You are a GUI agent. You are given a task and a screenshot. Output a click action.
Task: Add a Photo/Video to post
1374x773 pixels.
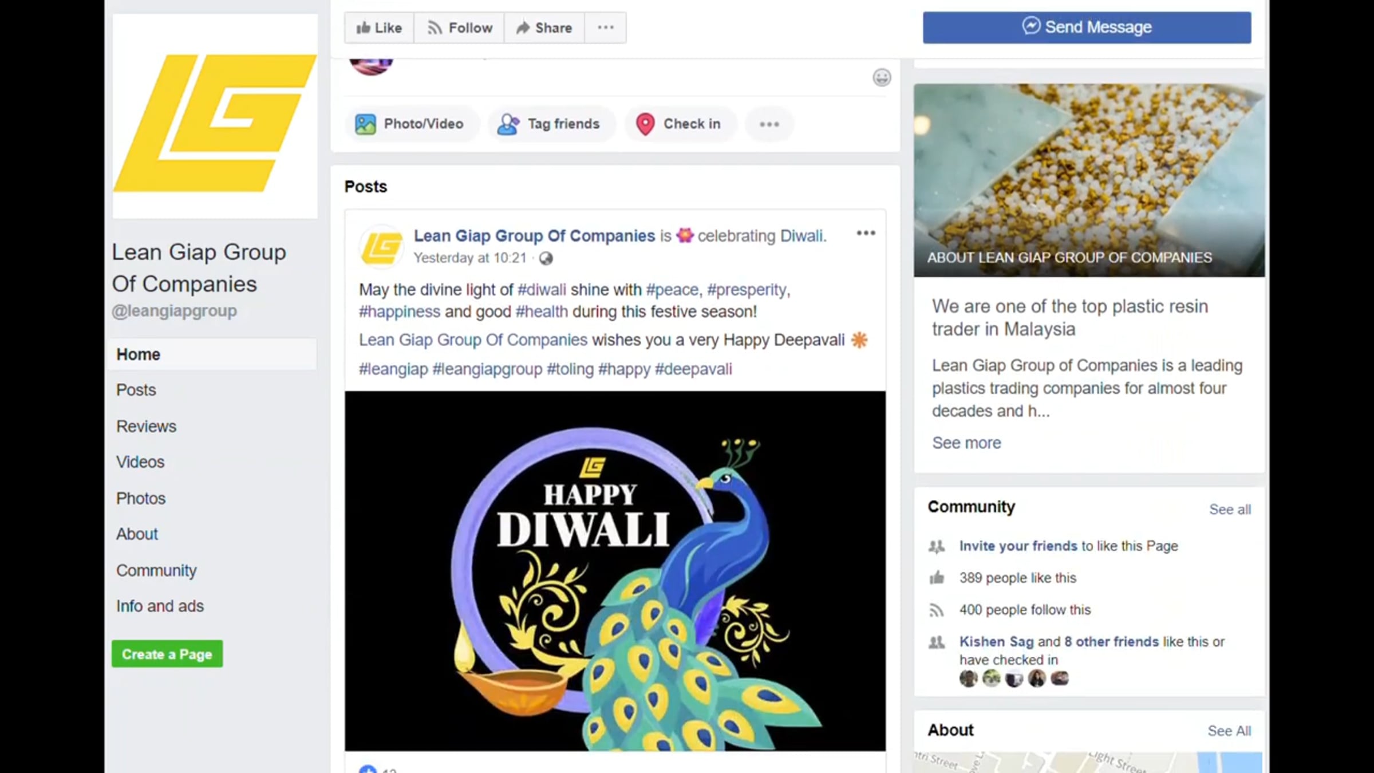(410, 124)
